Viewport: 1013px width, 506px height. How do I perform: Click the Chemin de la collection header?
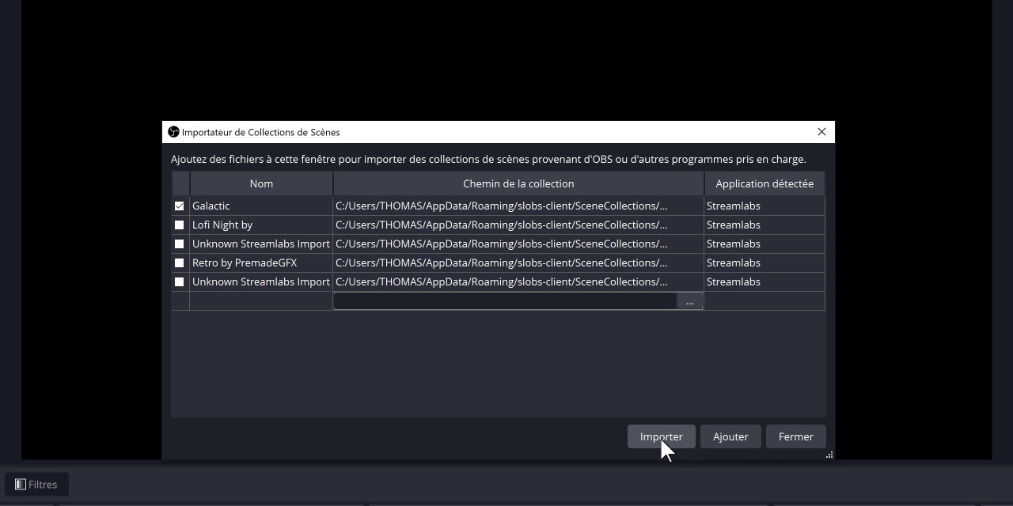(x=518, y=183)
